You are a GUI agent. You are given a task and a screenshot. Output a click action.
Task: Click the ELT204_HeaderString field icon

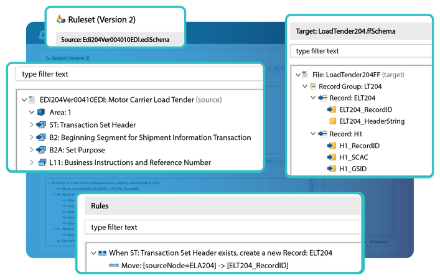pyautogui.click(x=332, y=121)
